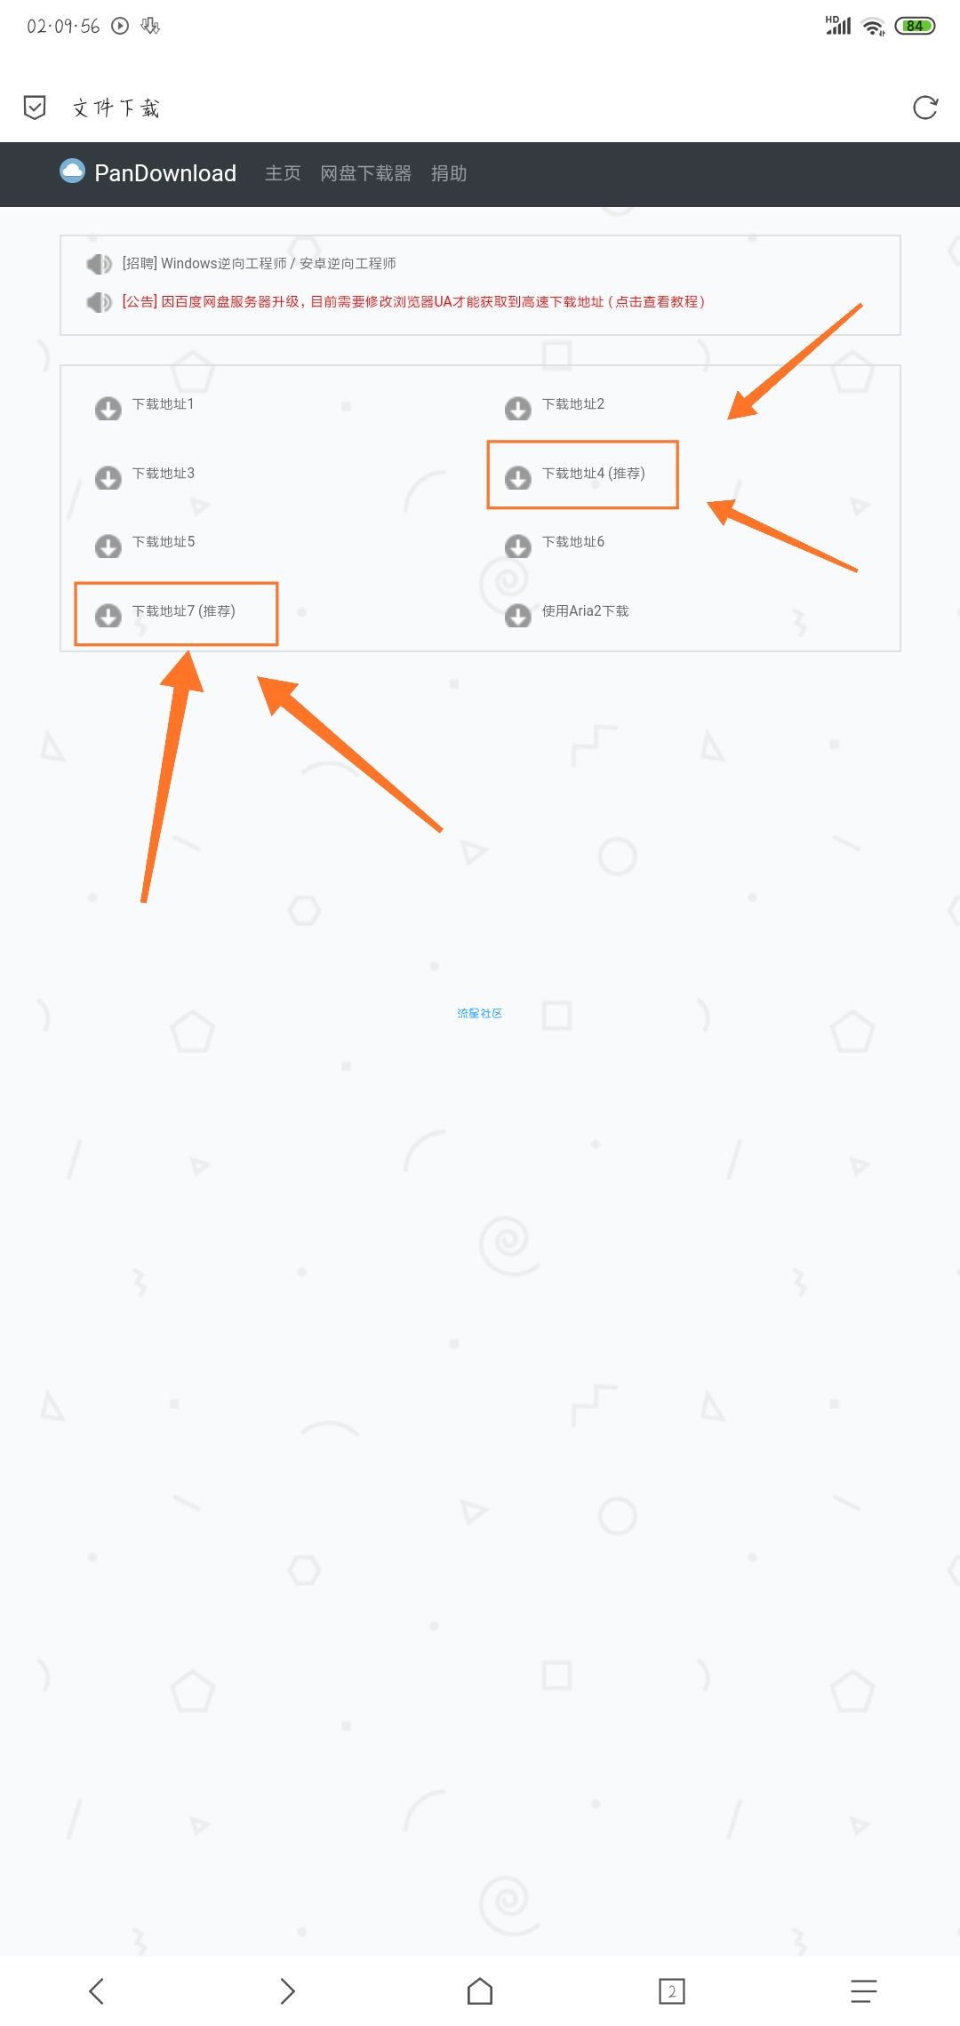
Task: Click the 使用Aria2下载 link
Action: (585, 611)
